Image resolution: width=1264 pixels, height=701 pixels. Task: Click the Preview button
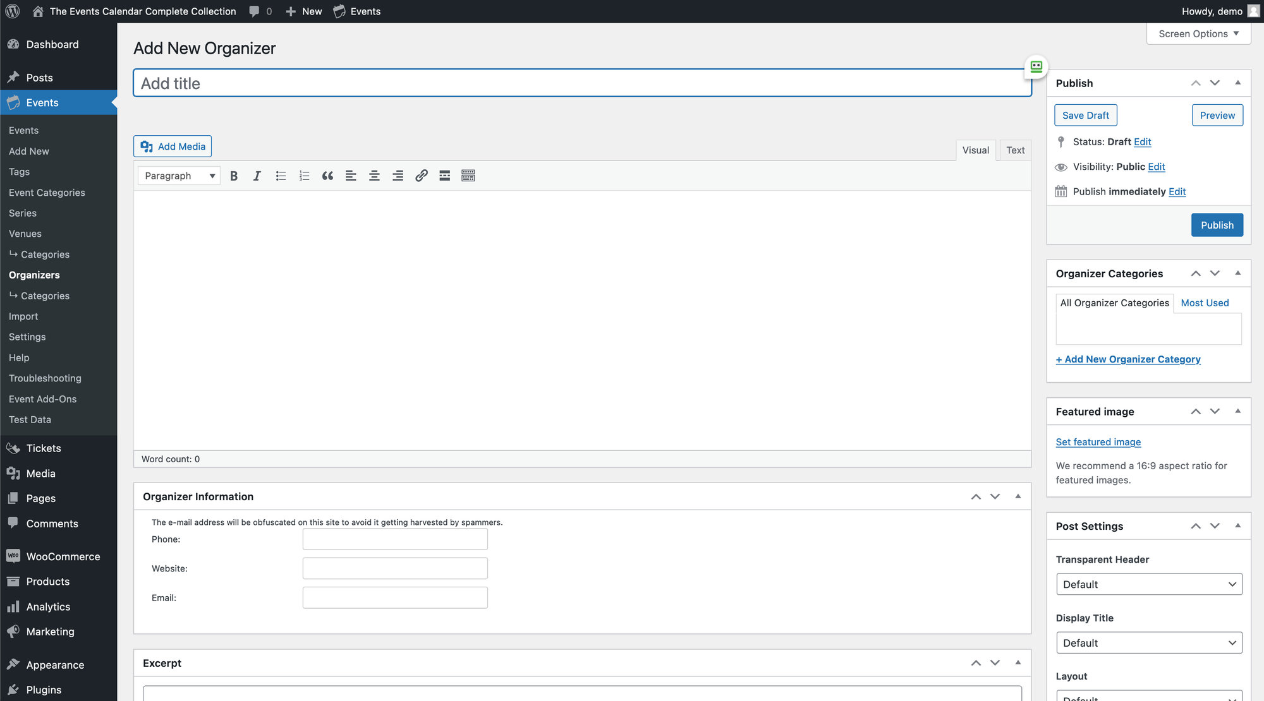[x=1217, y=116]
